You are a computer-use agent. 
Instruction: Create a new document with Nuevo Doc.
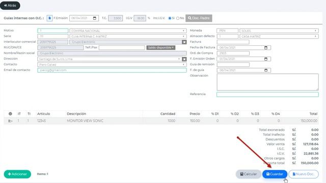pos(304,174)
